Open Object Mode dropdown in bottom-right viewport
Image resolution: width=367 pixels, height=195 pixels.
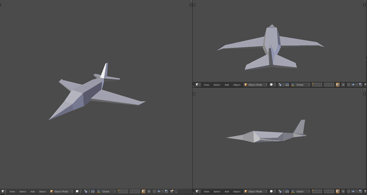point(256,191)
